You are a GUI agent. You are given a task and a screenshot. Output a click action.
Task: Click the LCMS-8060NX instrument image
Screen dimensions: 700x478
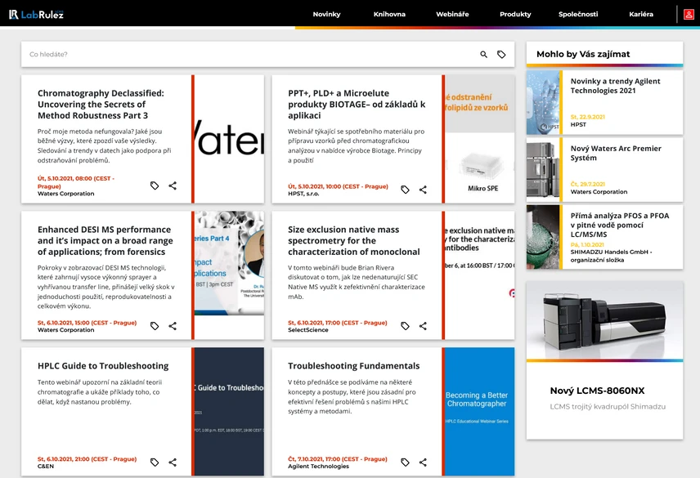point(605,319)
